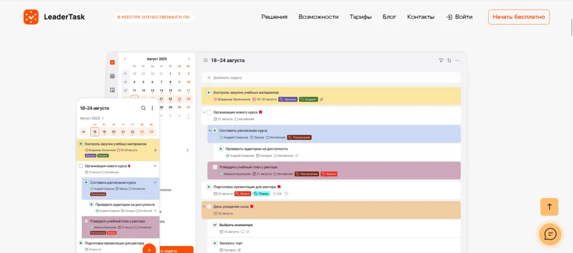Expand the Август 2025 chevron in mobile view
This screenshot has height=253, width=573.
[103, 118]
